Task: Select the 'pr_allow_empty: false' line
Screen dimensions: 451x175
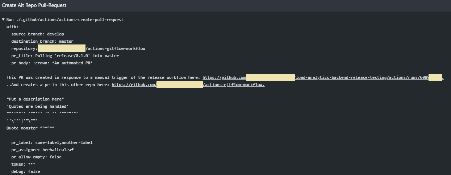Action: click(36, 157)
